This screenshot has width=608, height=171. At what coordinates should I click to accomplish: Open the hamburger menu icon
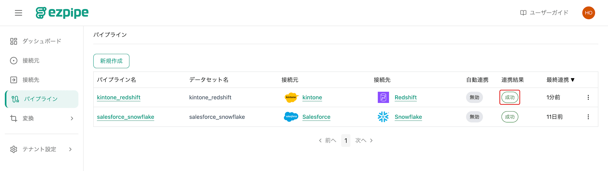coord(19,13)
